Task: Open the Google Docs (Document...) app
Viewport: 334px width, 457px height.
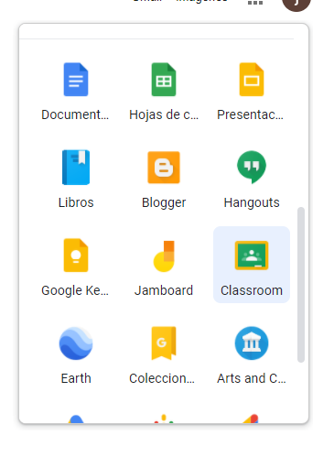Action: click(x=76, y=89)
